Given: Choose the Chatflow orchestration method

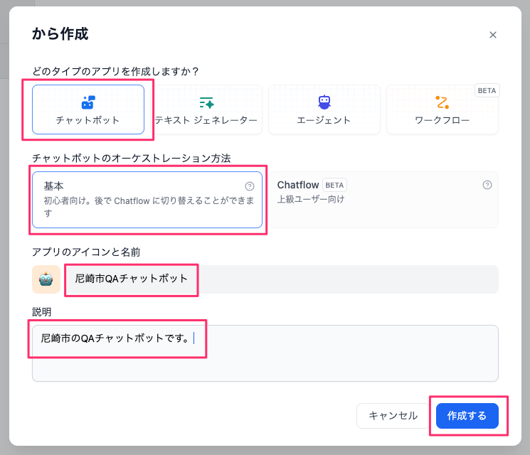Looking at the screenshot, I should 383,200.
